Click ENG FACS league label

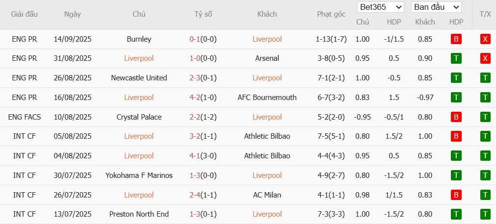(x=25, y=117)
